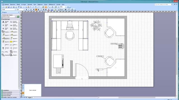This screenshot has height=100, width=179.
Task: Click the Cut scissors icon
Action: coord(24,7)
